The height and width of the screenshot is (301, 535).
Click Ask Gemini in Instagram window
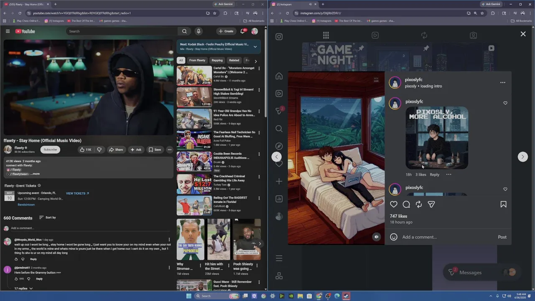[x=491, y=4]
